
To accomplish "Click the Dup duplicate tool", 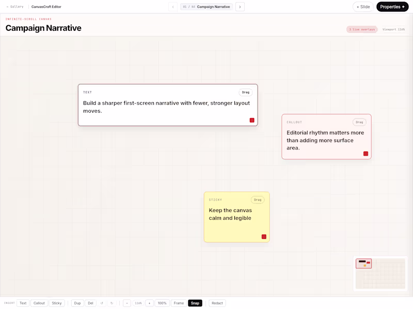I will pos(77,303).
